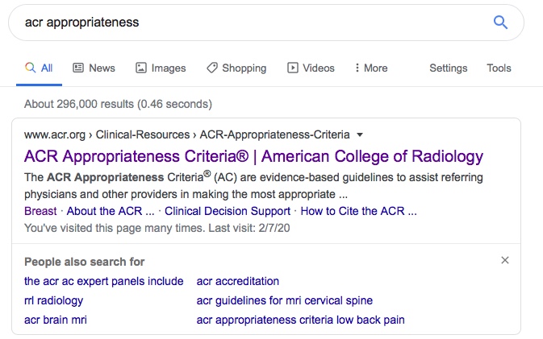The width and height of the screenshot is (543, 339).
Task: Follow the Clinical Decision Support sitelink
Action: tap(228, 211)
